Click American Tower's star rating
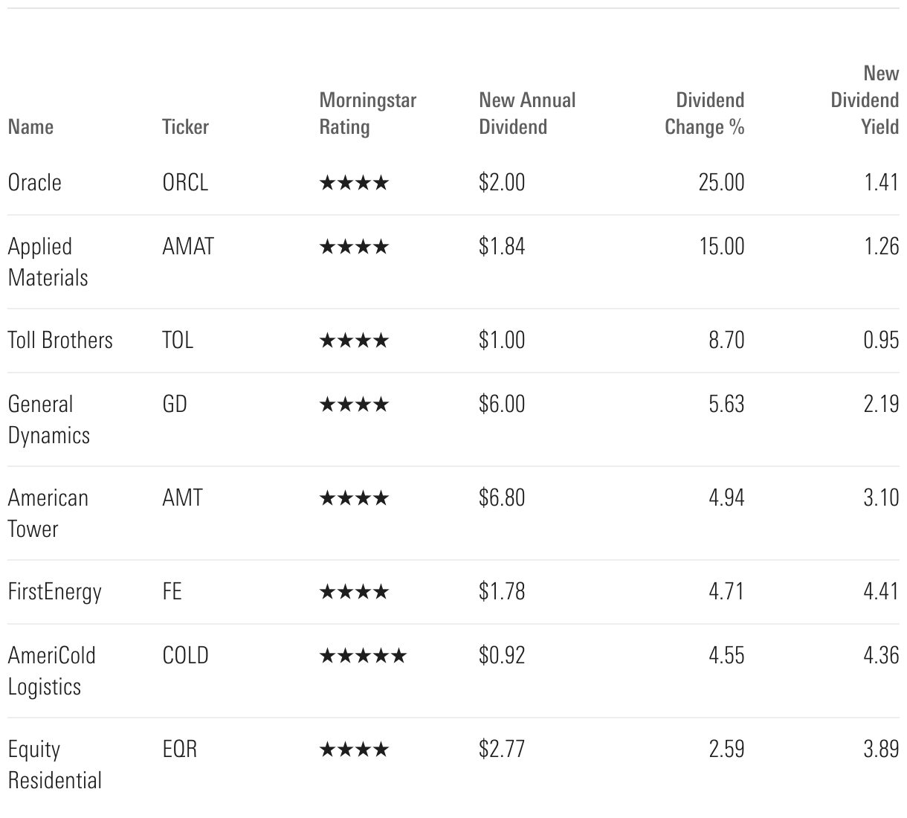The image size is (907, 818). tap(354, 498)
